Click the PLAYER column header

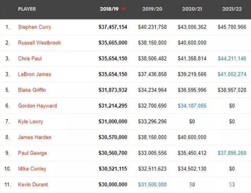tap(27, 9)
